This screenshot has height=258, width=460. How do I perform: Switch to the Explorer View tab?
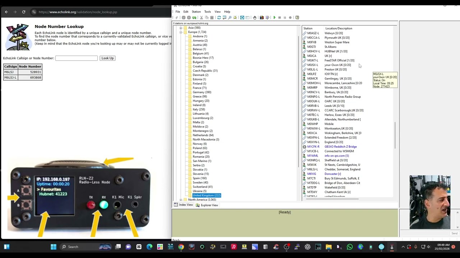[x=207, y=205]
